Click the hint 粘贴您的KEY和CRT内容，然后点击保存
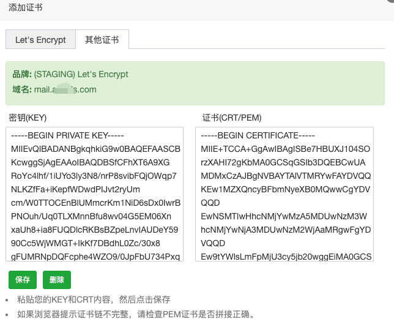 tap(94, 300)
